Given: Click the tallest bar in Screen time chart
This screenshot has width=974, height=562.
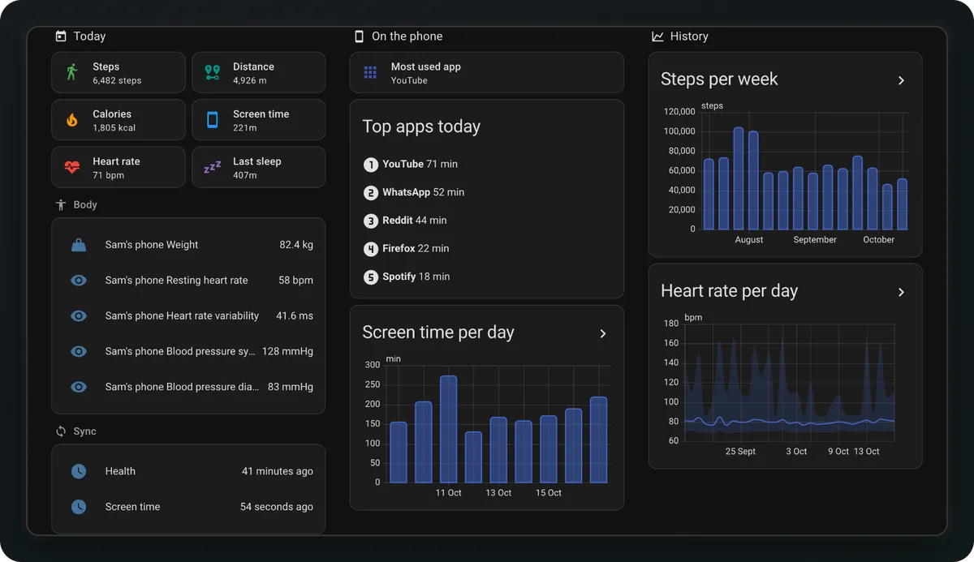Looking at the screenshot, I should (448, 429).
